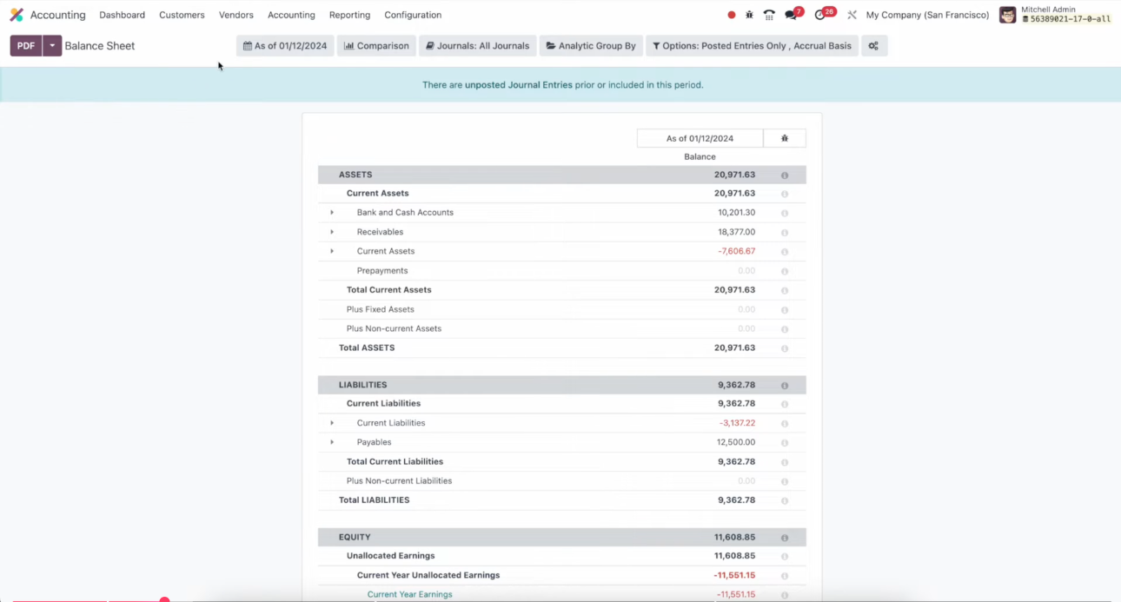Click info icon on Total LIABILITIES row
The height and width of the screenshot is (602, 1121).
pos(785,500)
